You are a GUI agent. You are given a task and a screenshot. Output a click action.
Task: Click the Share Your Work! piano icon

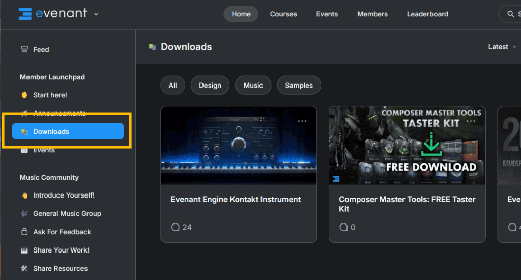click(x=24, y=250)
